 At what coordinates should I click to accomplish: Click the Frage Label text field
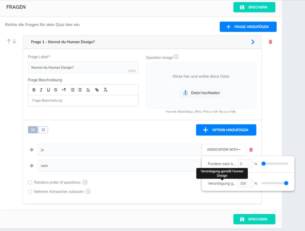coord(83,68)
